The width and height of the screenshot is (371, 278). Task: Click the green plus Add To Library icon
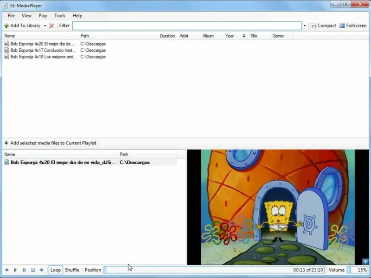click(x=6, y=25)
